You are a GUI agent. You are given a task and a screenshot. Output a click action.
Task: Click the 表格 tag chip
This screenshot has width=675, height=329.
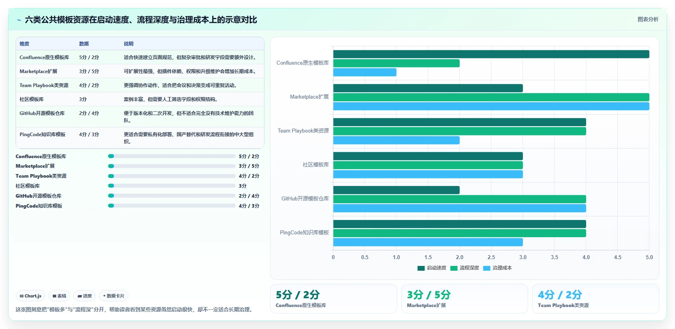tap(59, 296)
